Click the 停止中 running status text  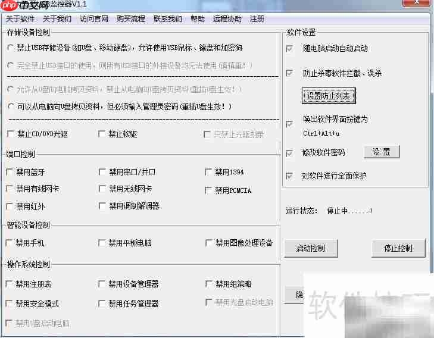(349, 211)
